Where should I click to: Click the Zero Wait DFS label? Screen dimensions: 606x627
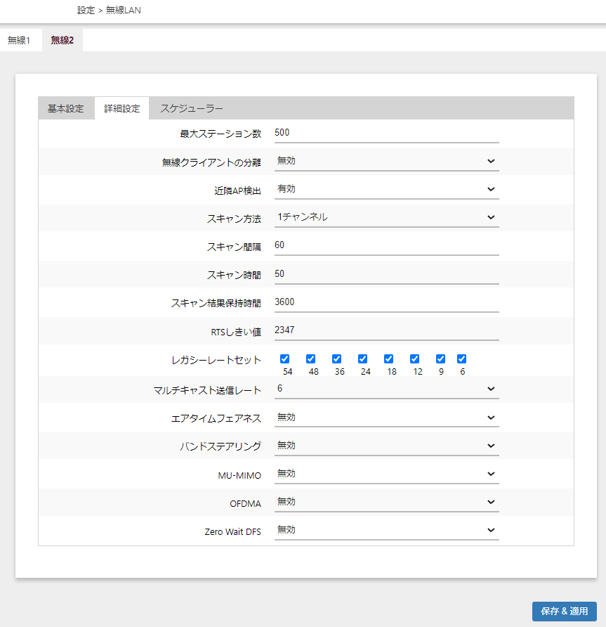[x=233, y=532]
